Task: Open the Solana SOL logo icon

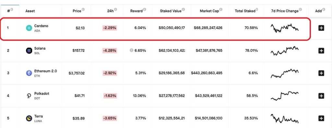Action: [29, 51]
